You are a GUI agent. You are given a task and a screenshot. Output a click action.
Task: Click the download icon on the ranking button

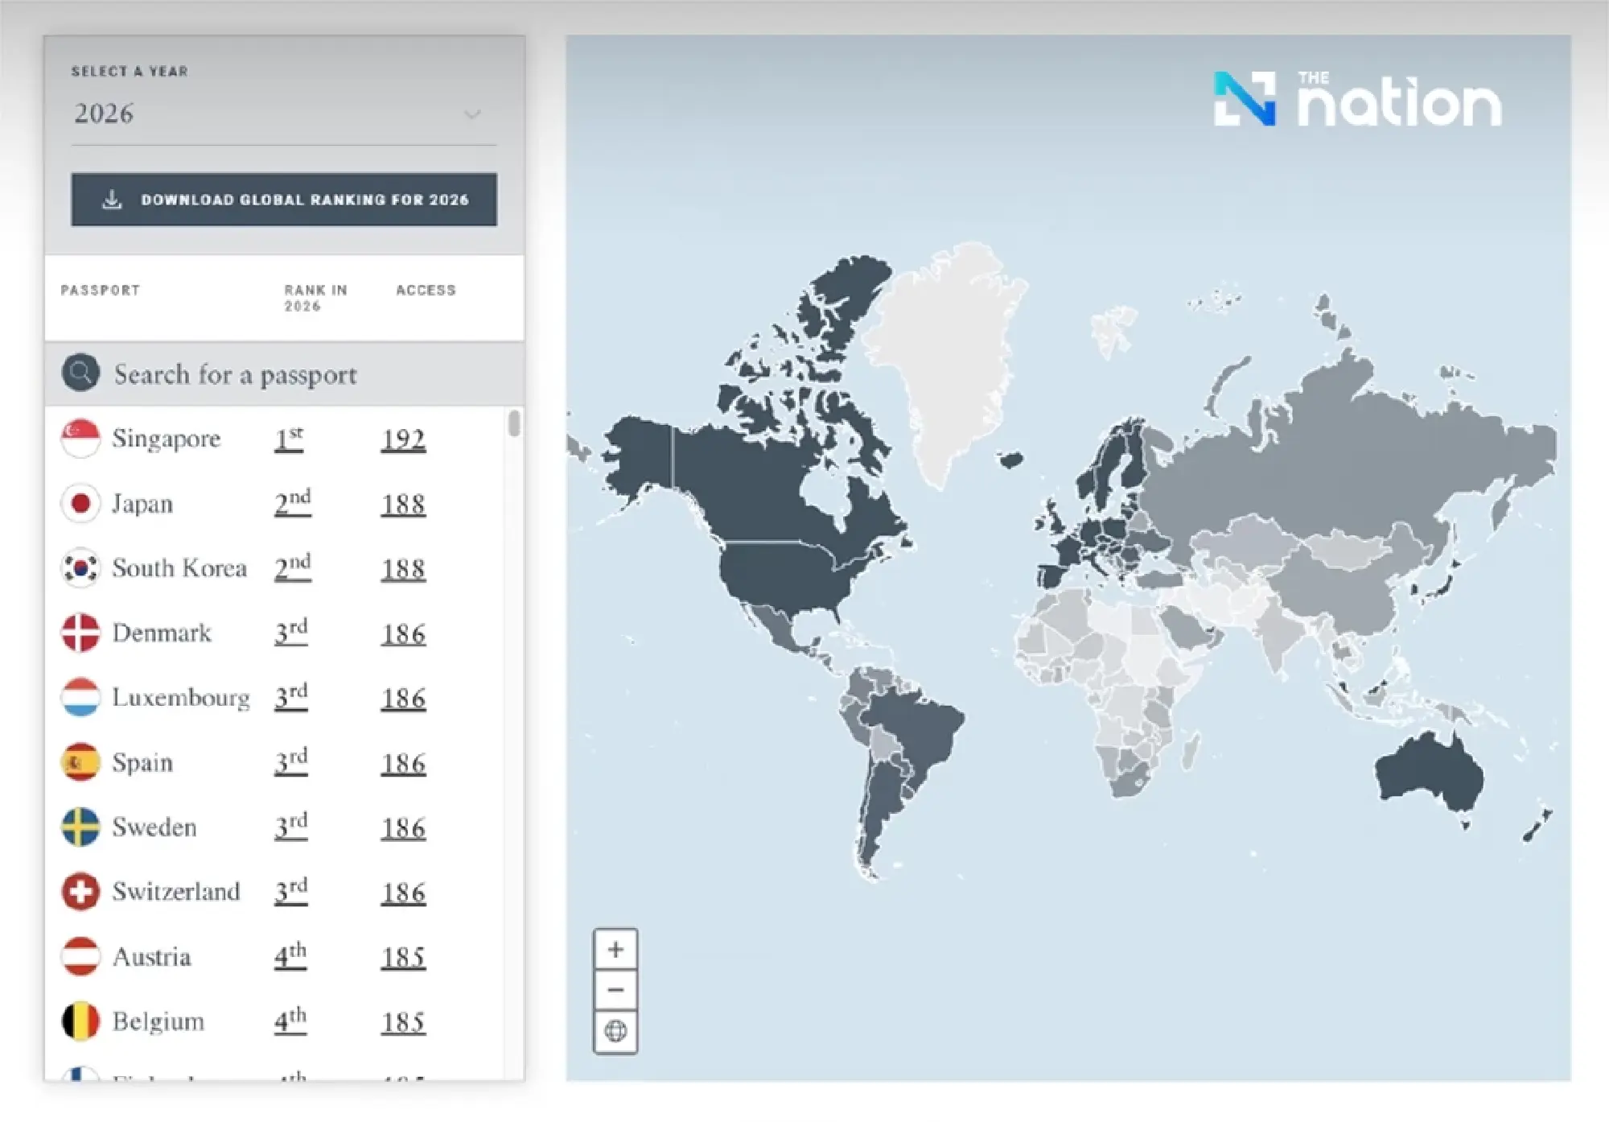[112, 200]
